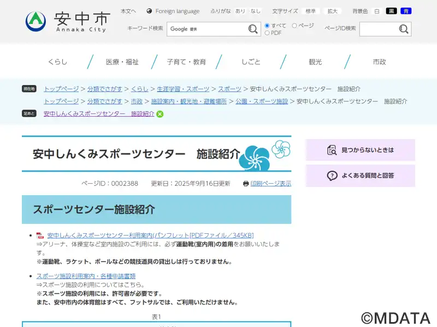Open the 子育て・教育 navigation menu

point(186,62)
